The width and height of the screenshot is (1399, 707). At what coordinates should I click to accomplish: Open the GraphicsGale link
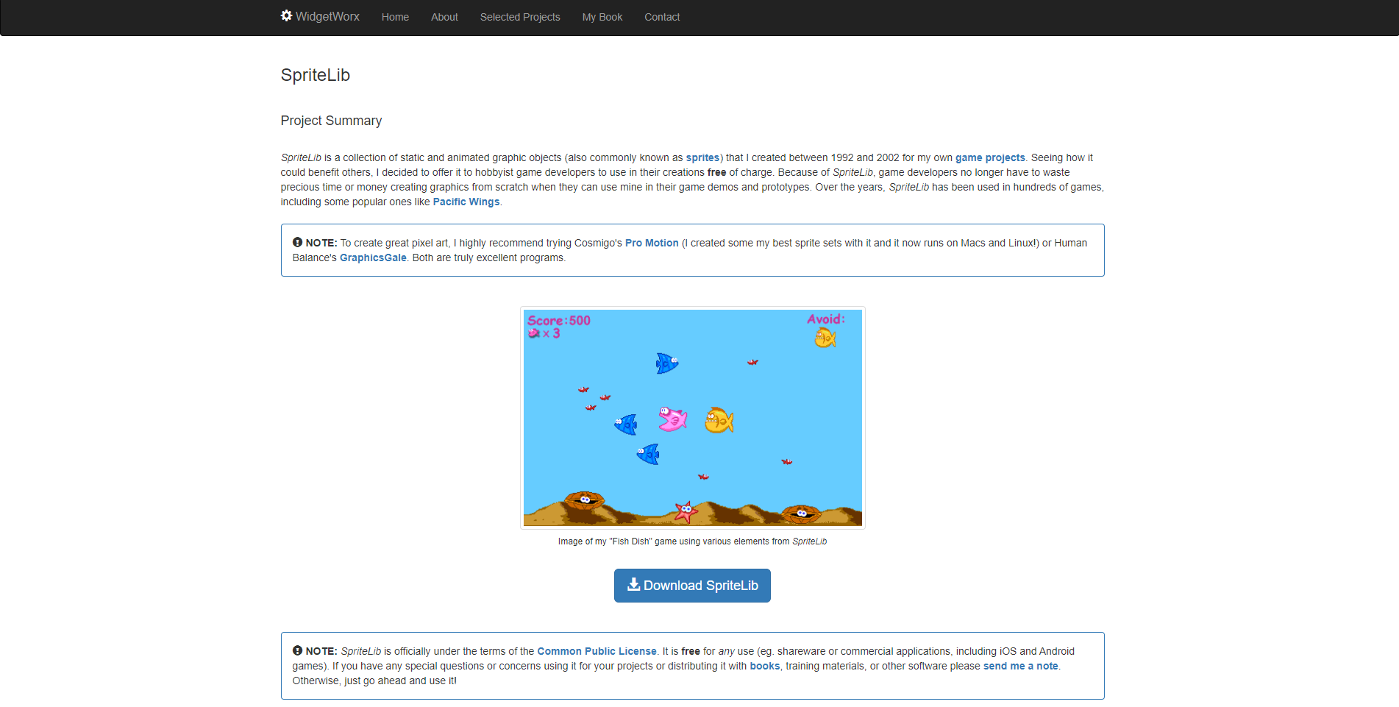[x=373, y=257]
